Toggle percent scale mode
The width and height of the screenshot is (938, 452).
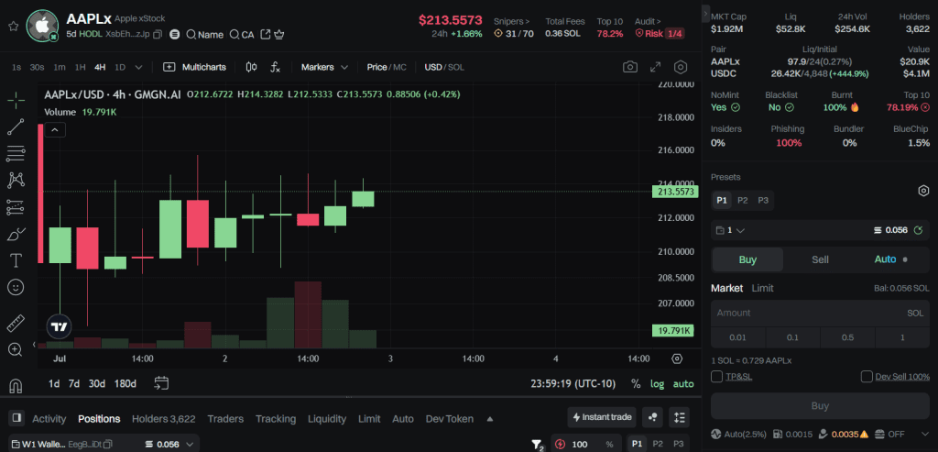(x=636, y=384)
